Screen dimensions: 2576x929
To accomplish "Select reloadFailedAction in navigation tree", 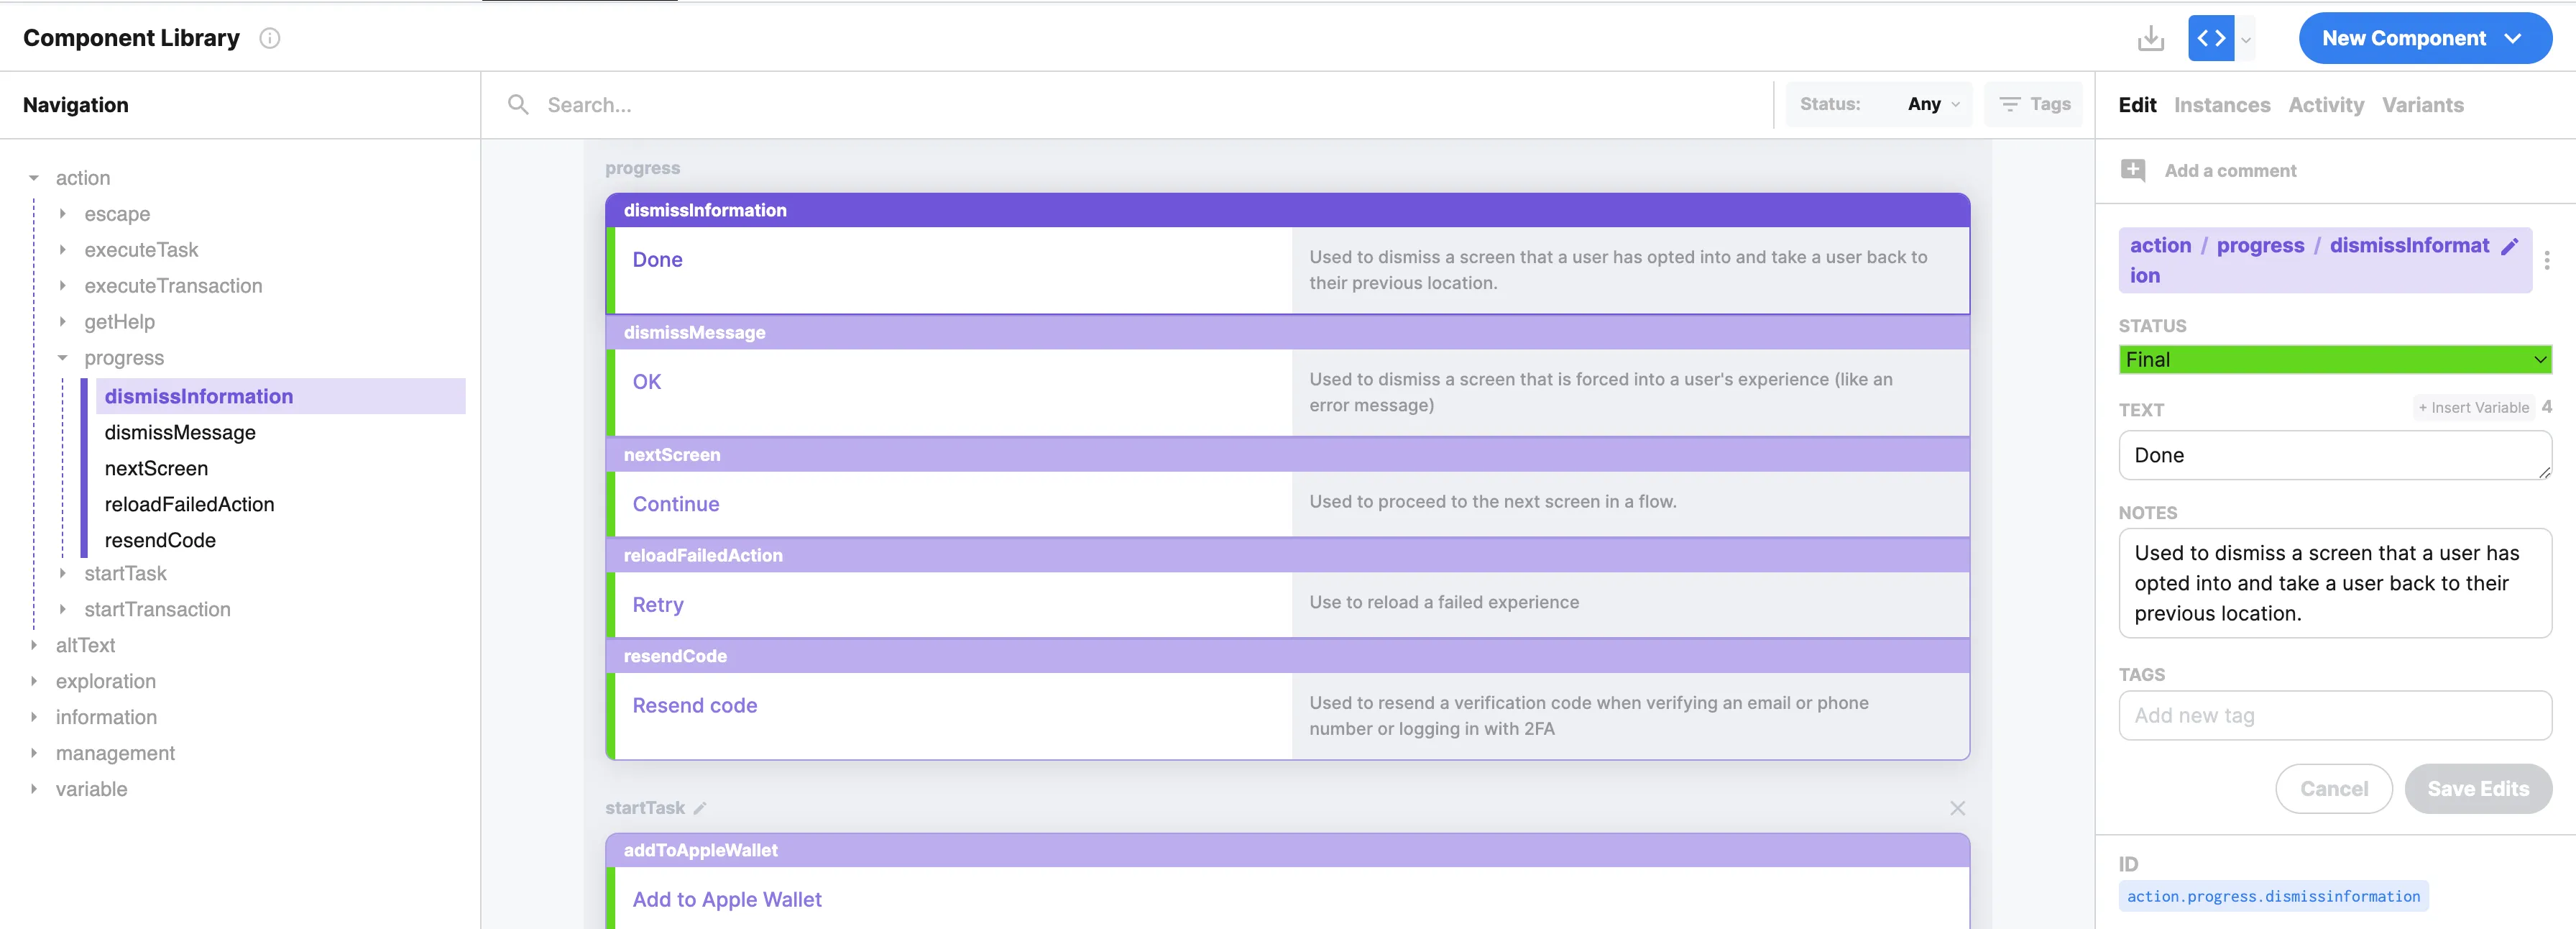I will (189, 505).
